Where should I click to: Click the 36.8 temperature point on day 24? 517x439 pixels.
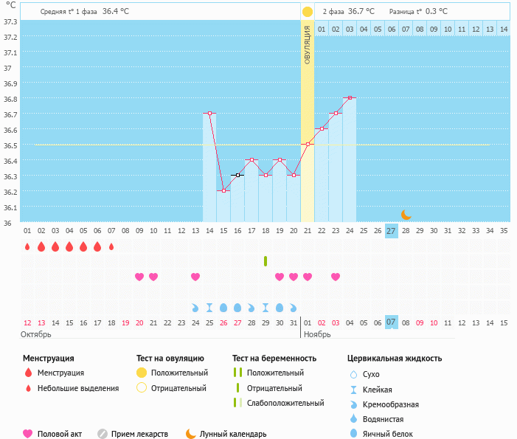point(350,97)
